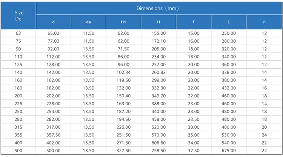Select the T column header

[194, 22]
